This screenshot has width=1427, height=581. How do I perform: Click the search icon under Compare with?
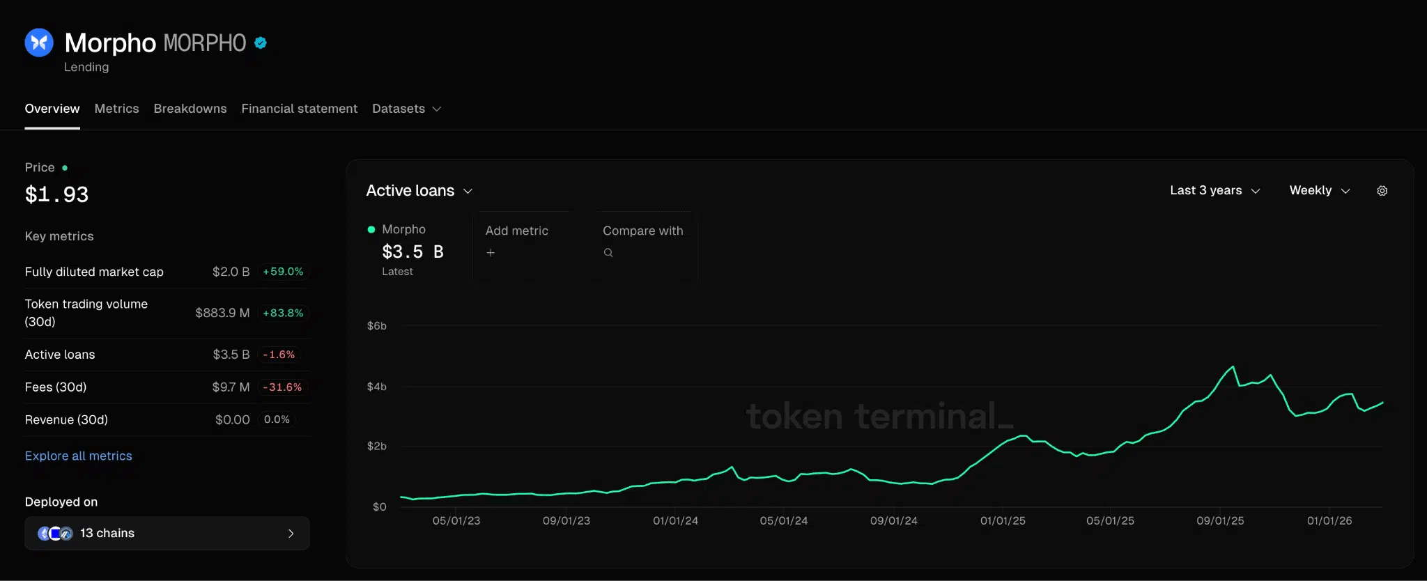pos(608,253)
